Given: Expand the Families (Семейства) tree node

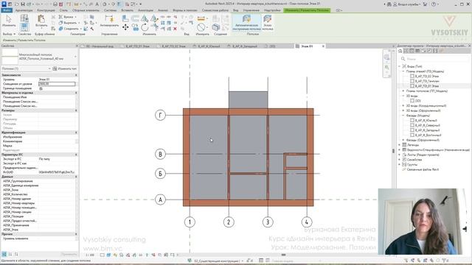Looking at the screenshot, I should [400, 160].
